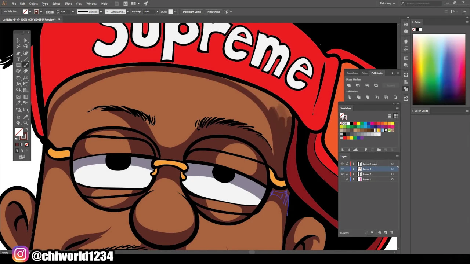This screenshot has height=264, width=470.
Task: Pick the Line Segment tool
Action: (26, 59)
